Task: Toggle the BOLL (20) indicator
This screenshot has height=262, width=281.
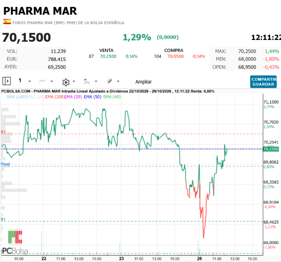Action: 35,97
